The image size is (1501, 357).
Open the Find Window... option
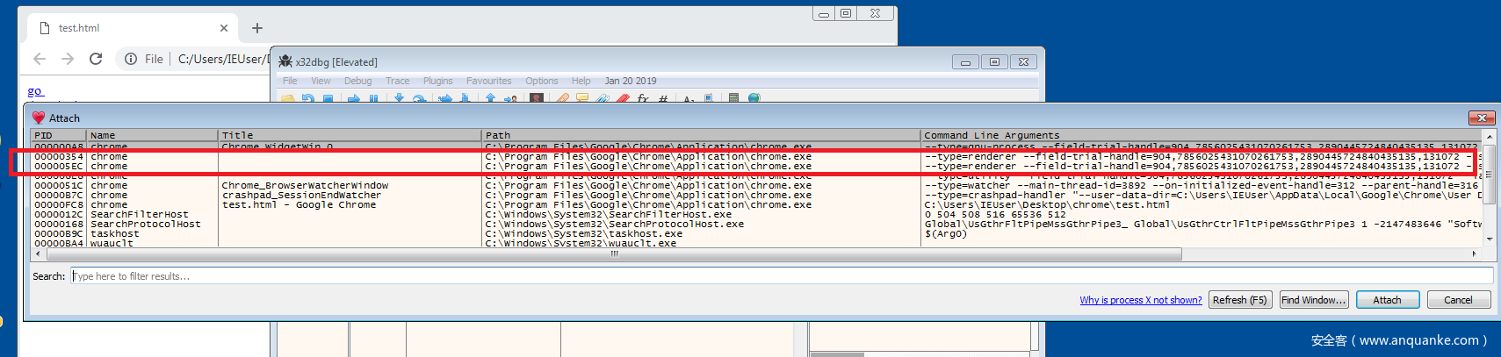[x=1313, y=300]
